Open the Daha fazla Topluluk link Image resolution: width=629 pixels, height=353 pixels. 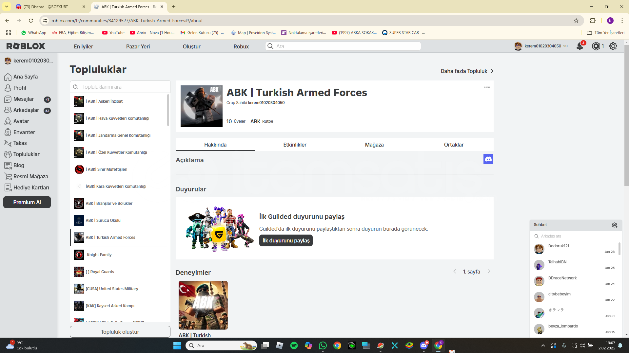(x=467, y=71)
